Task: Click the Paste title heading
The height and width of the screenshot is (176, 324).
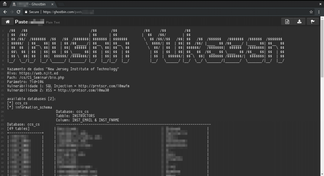Action: (x=21, y=22)
